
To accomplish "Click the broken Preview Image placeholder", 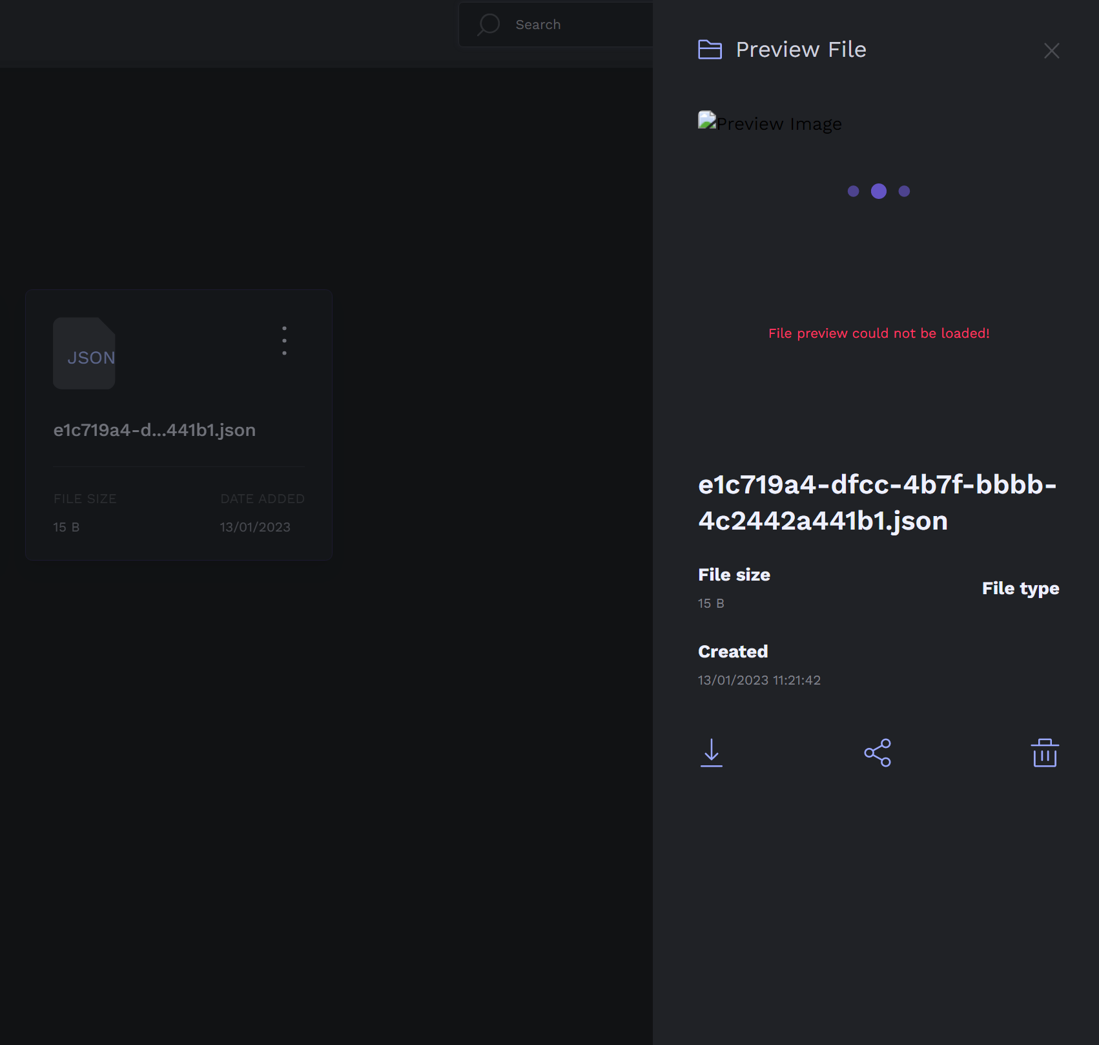I will pos(770,123).
